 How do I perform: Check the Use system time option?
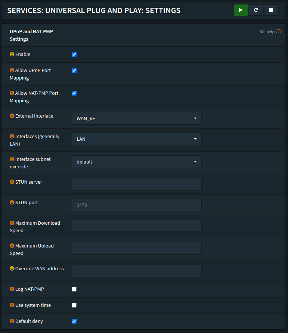[74, 305]
